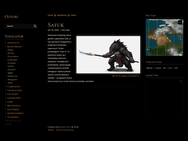Open the Noxodon page

point(11,70)
